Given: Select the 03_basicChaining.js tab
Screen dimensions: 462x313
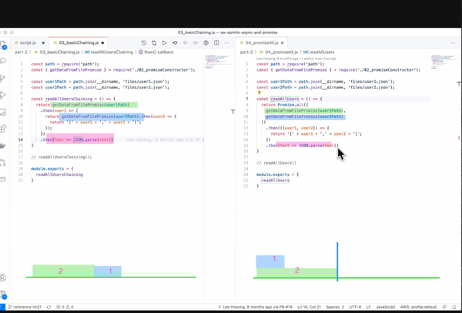Looking at the screenshot, I should click(78, 43).
